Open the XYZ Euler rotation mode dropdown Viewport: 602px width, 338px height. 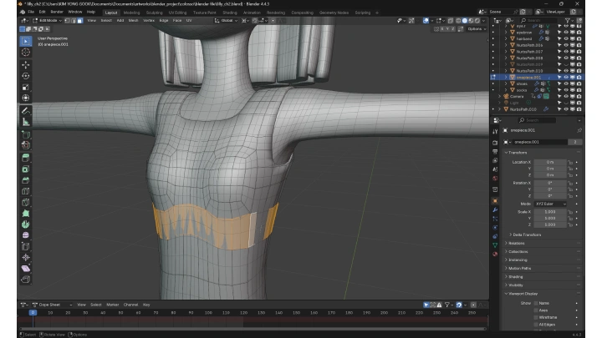[x=550, y=204]
